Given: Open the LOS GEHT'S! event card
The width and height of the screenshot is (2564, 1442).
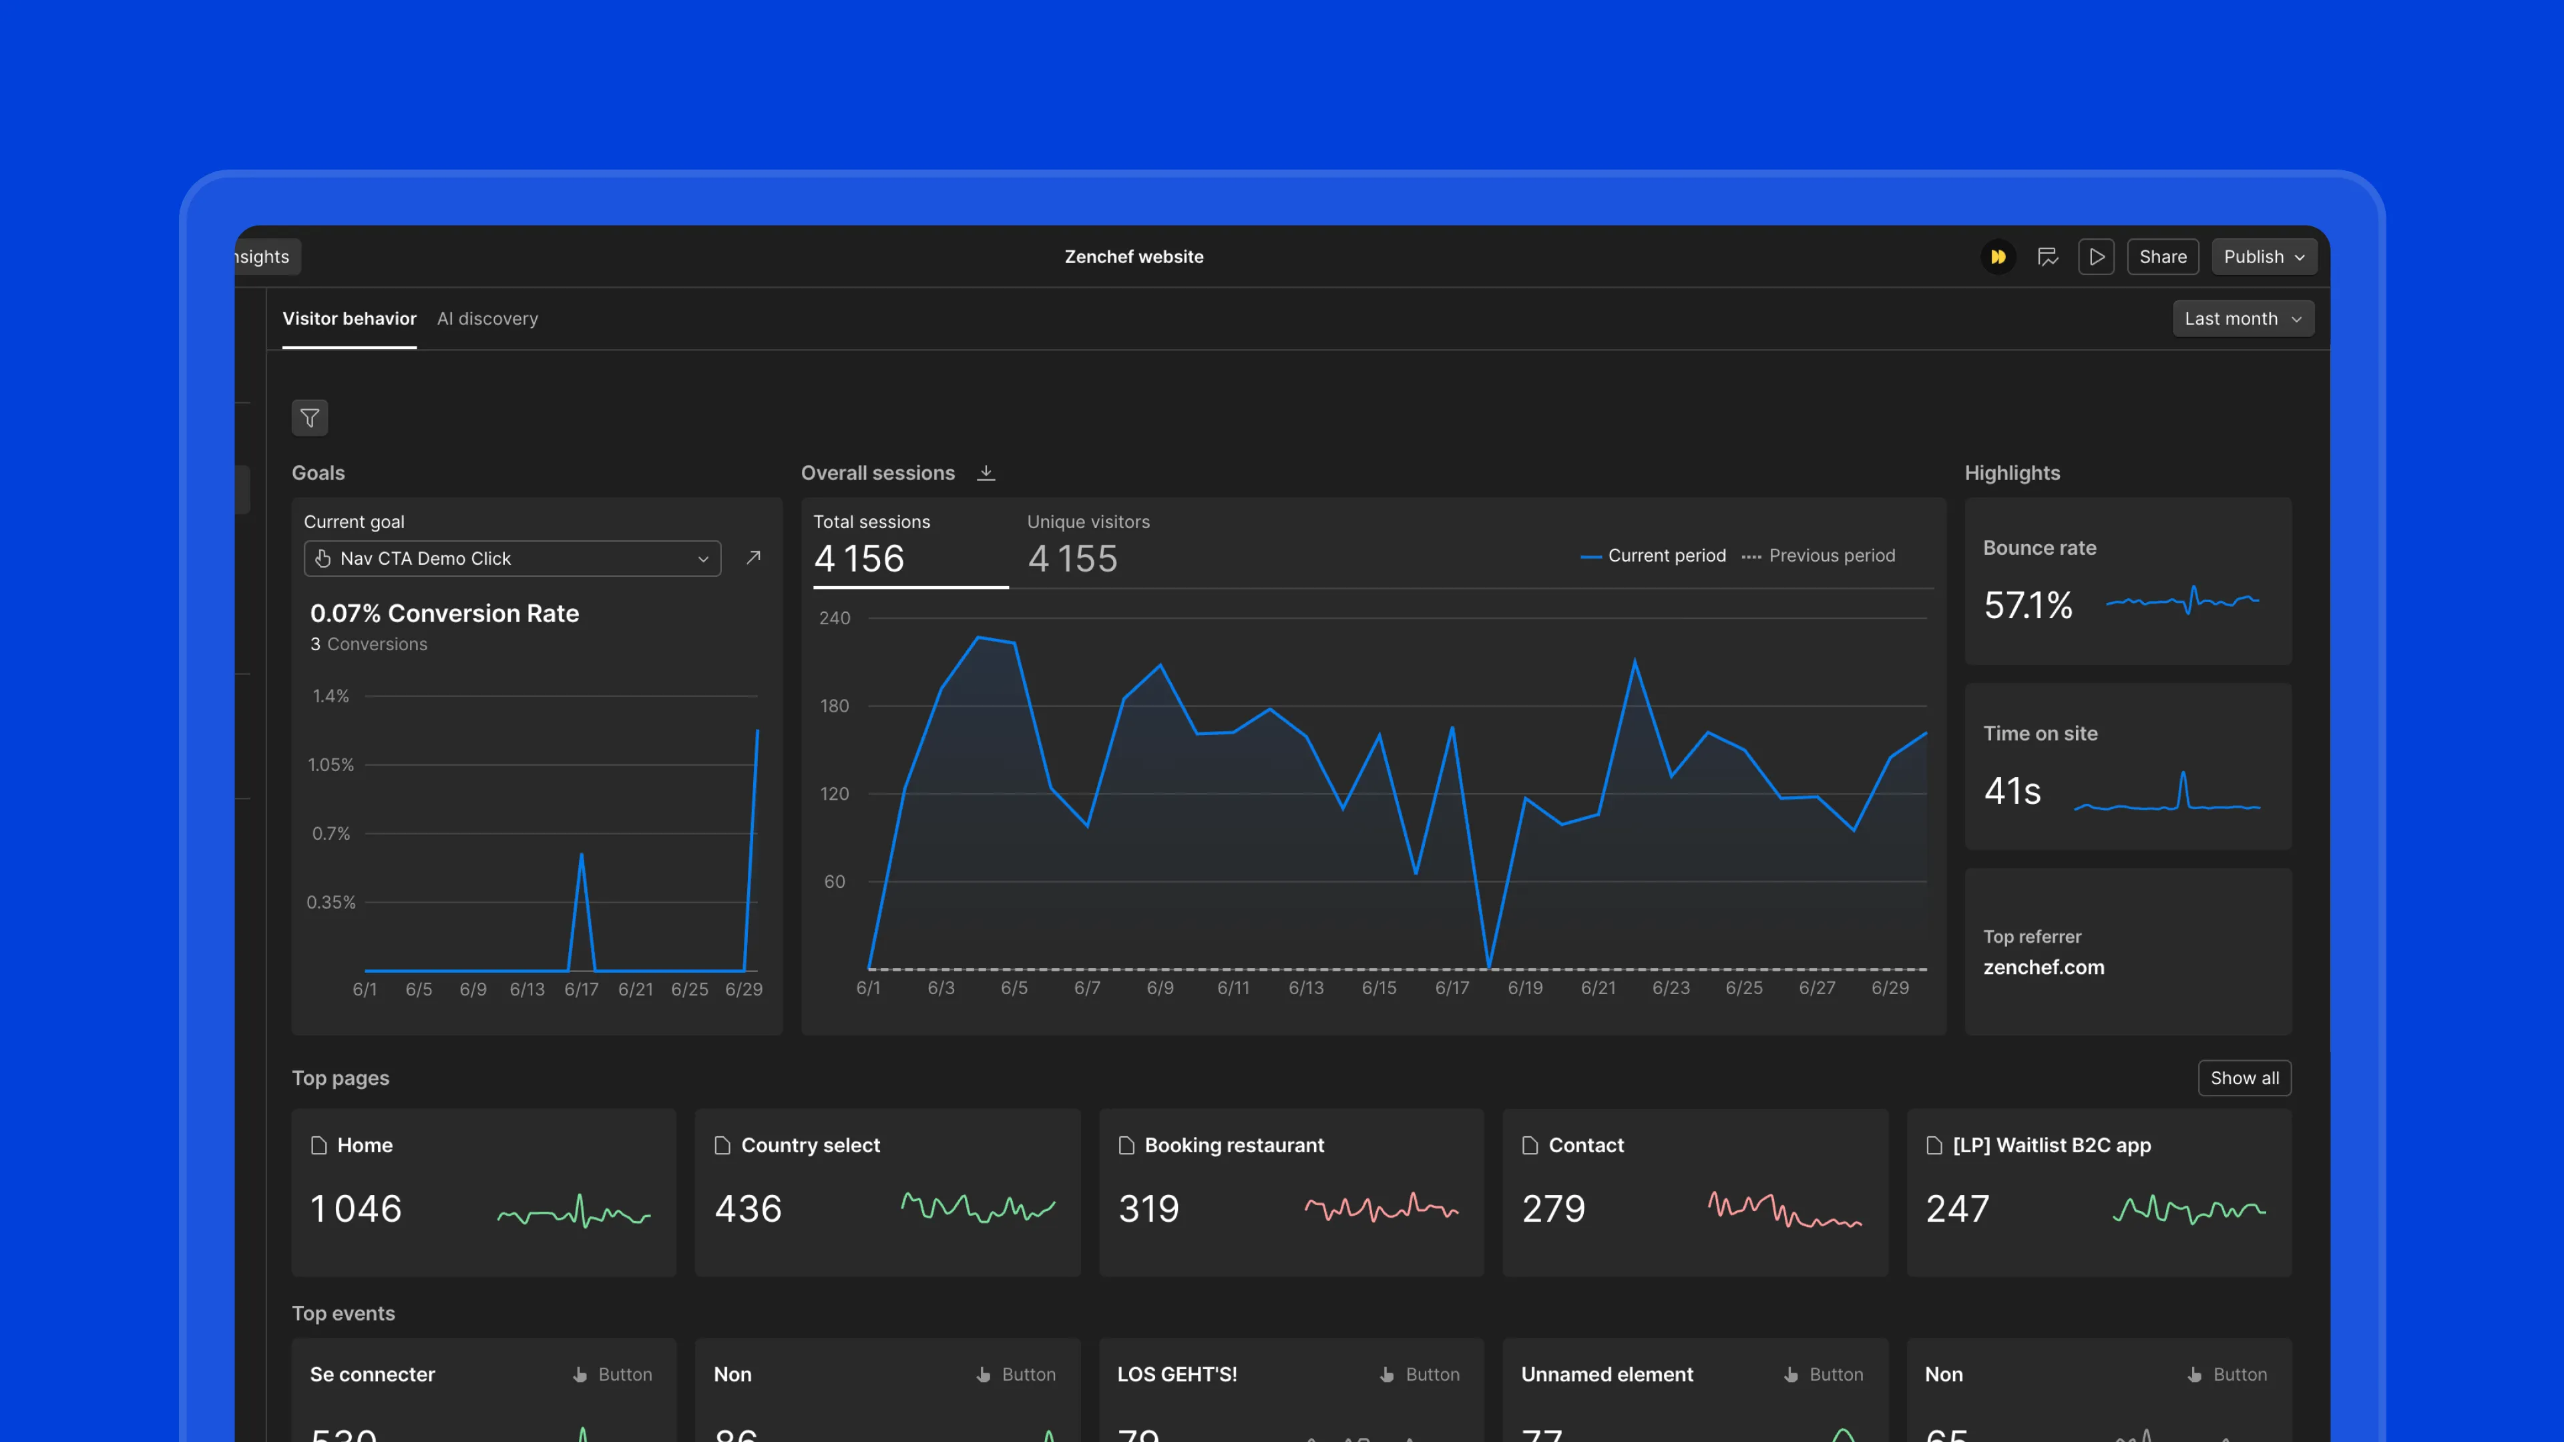Looking at the screenshot, I should tap(1291, 1390).
